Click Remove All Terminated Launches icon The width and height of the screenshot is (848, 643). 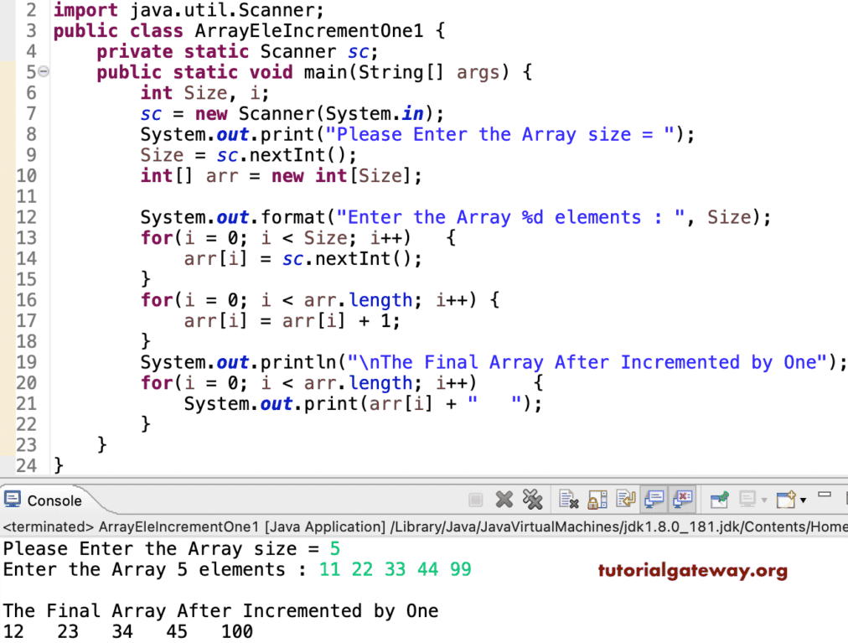tap(533, 500)
